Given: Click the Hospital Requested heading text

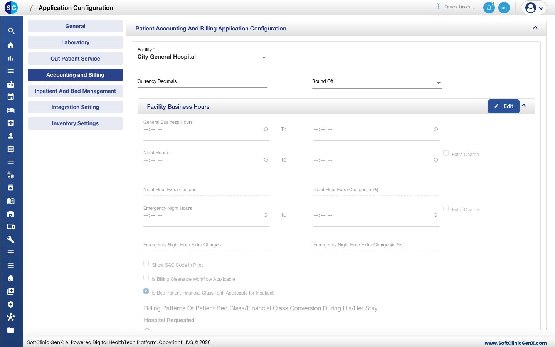Looking at the screenshot, I should point(169,320).
